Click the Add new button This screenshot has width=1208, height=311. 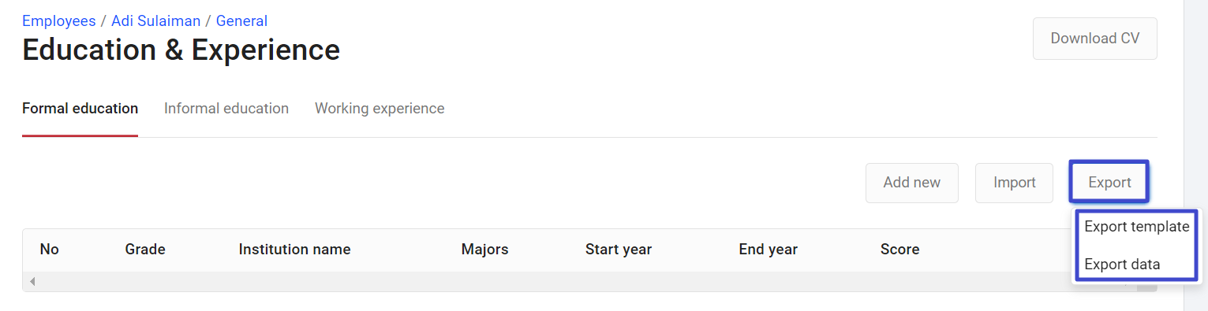(x=912, y=183)
